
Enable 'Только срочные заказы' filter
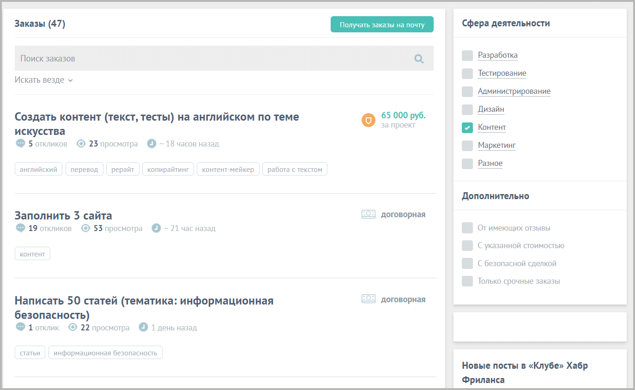pos(467,281)
